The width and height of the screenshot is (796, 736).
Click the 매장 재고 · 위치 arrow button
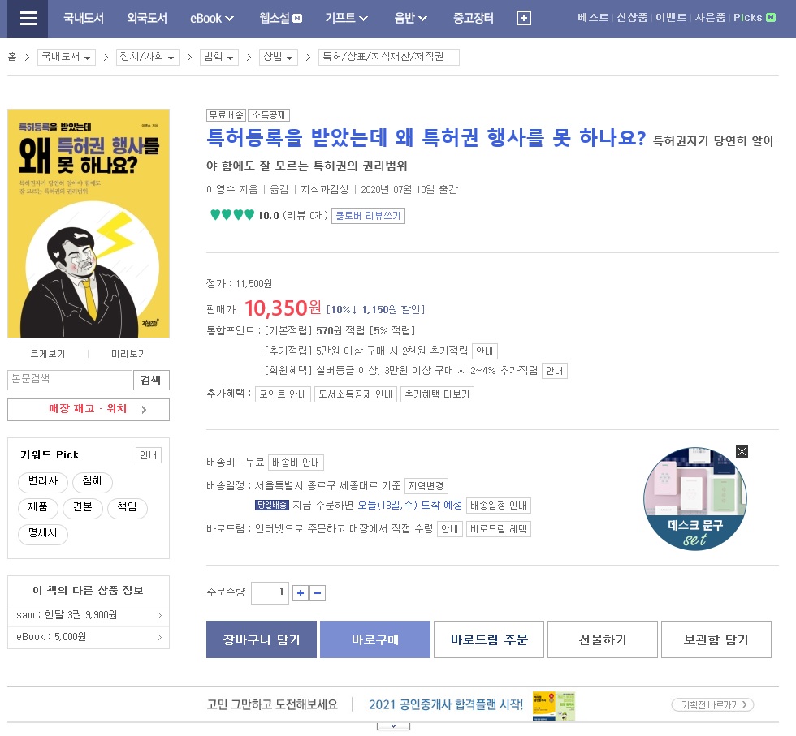89,409
